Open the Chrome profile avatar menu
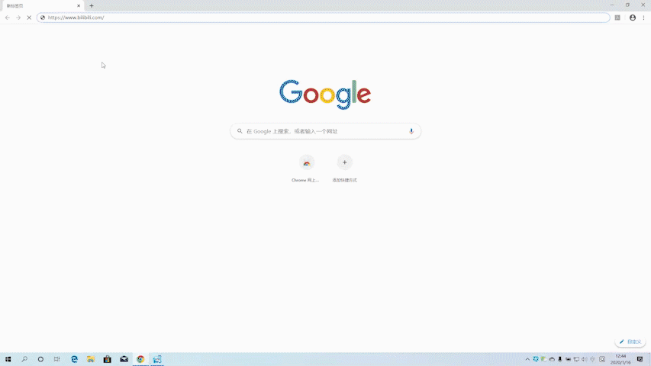This screenshot has height=366, width=651. (x=633, y=18)
